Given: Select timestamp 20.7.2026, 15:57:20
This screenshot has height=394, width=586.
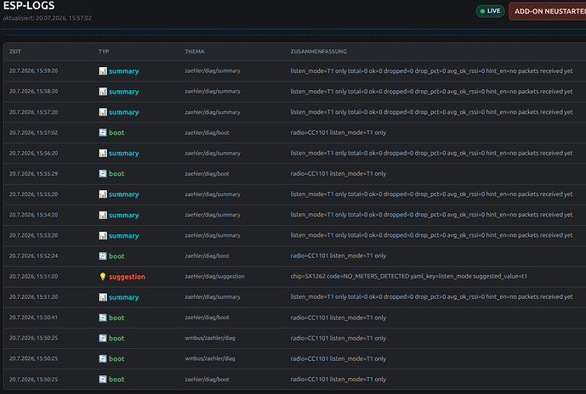Looking at the screenshot, I should 34,112.
